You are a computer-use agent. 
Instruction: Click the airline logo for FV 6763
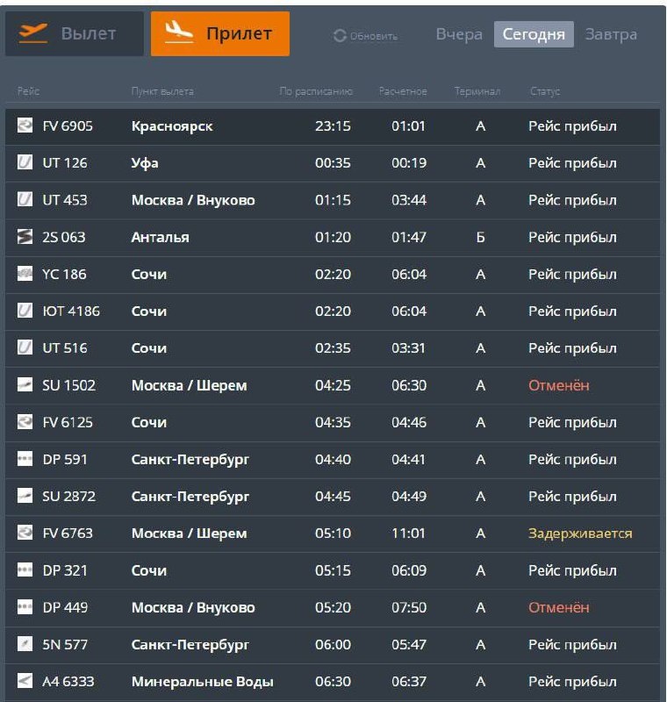tap(25, 533)
